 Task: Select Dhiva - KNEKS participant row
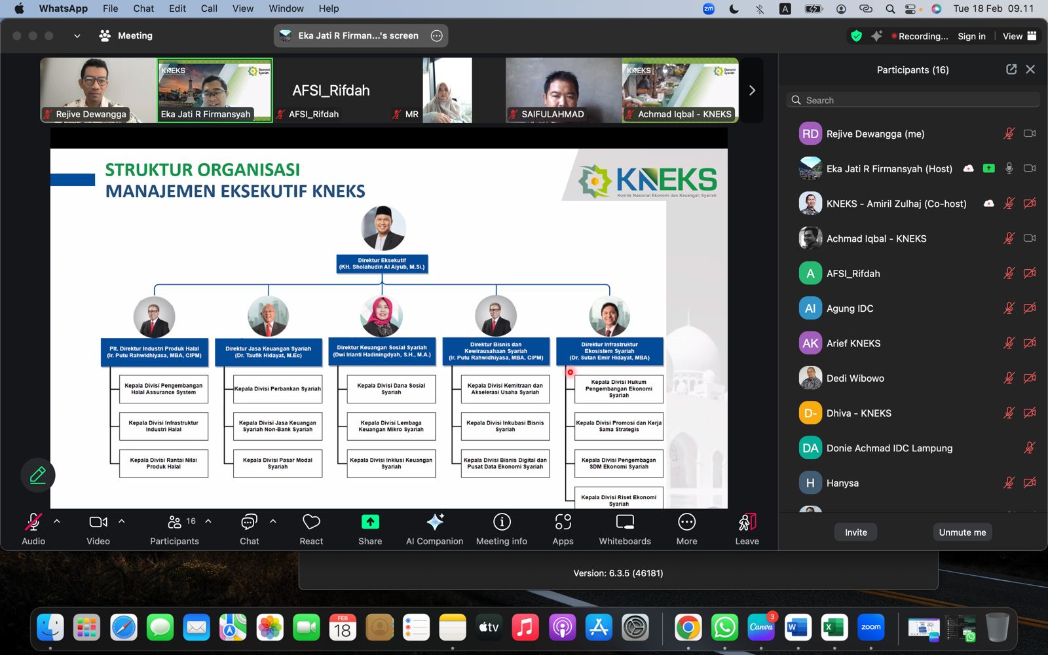(913, 413)
